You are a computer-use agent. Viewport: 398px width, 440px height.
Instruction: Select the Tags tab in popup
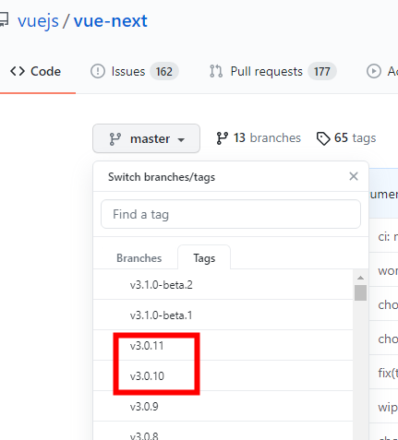click(204, 258)
